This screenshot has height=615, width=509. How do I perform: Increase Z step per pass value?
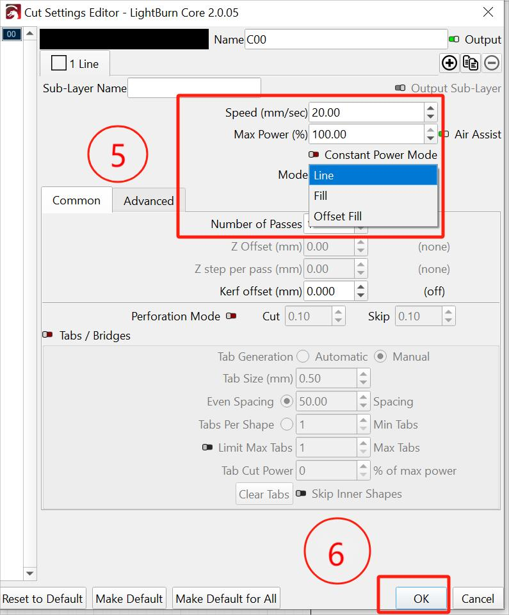click(x=360, y=265)
